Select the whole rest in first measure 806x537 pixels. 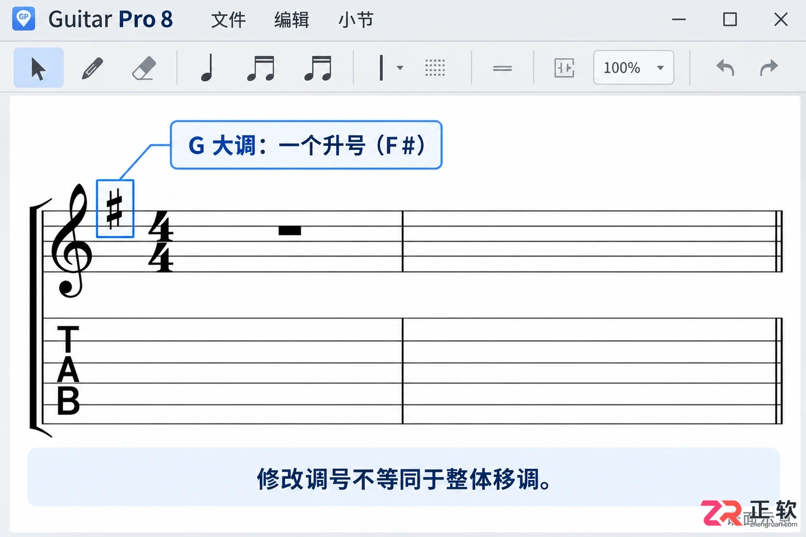pyautogui.click(x=290, y=230)
